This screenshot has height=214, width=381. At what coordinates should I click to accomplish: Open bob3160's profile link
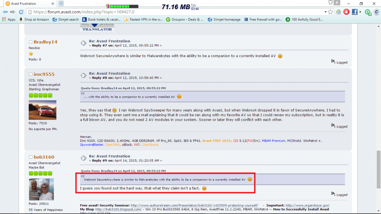[44, 157]
